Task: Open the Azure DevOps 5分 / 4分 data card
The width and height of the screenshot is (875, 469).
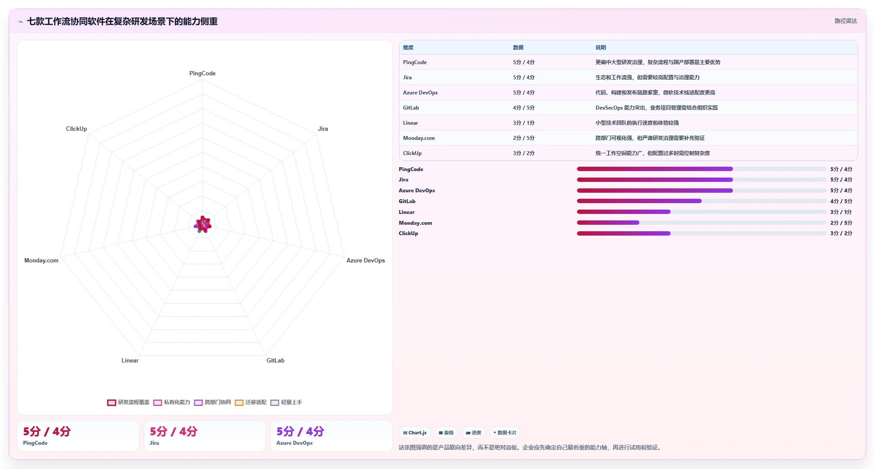Action: pos(331,436)
